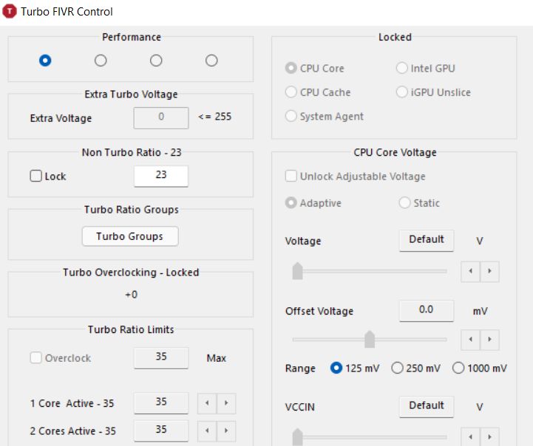The width and height of the screenshot is (533, 446).
Task: Click the Voltage Default button
Action: [426, 240]
